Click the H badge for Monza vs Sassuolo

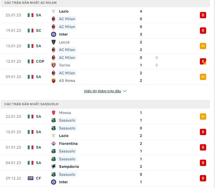(203, 117)
